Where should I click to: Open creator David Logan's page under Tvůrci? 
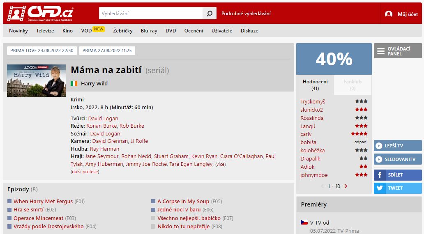[103, 118]
